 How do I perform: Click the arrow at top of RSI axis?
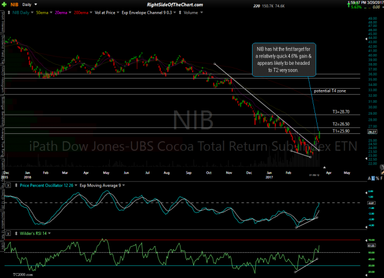366,241
